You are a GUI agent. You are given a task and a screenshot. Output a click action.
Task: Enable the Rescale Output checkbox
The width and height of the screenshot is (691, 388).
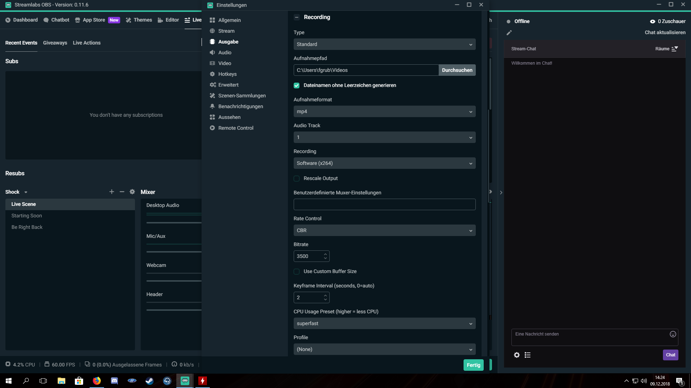297,179
